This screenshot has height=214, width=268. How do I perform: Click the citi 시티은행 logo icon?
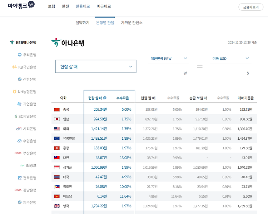[x=19, y=129]
